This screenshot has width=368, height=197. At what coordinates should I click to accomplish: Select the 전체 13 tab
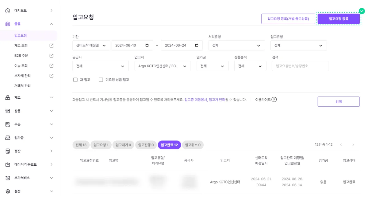(81, 145)
